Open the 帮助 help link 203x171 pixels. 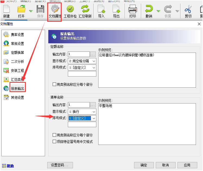pos(10,166)
